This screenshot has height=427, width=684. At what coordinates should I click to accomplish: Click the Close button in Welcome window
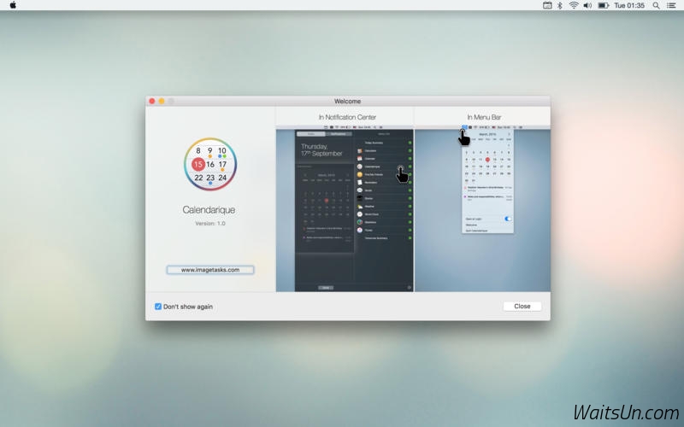point(522,307)
